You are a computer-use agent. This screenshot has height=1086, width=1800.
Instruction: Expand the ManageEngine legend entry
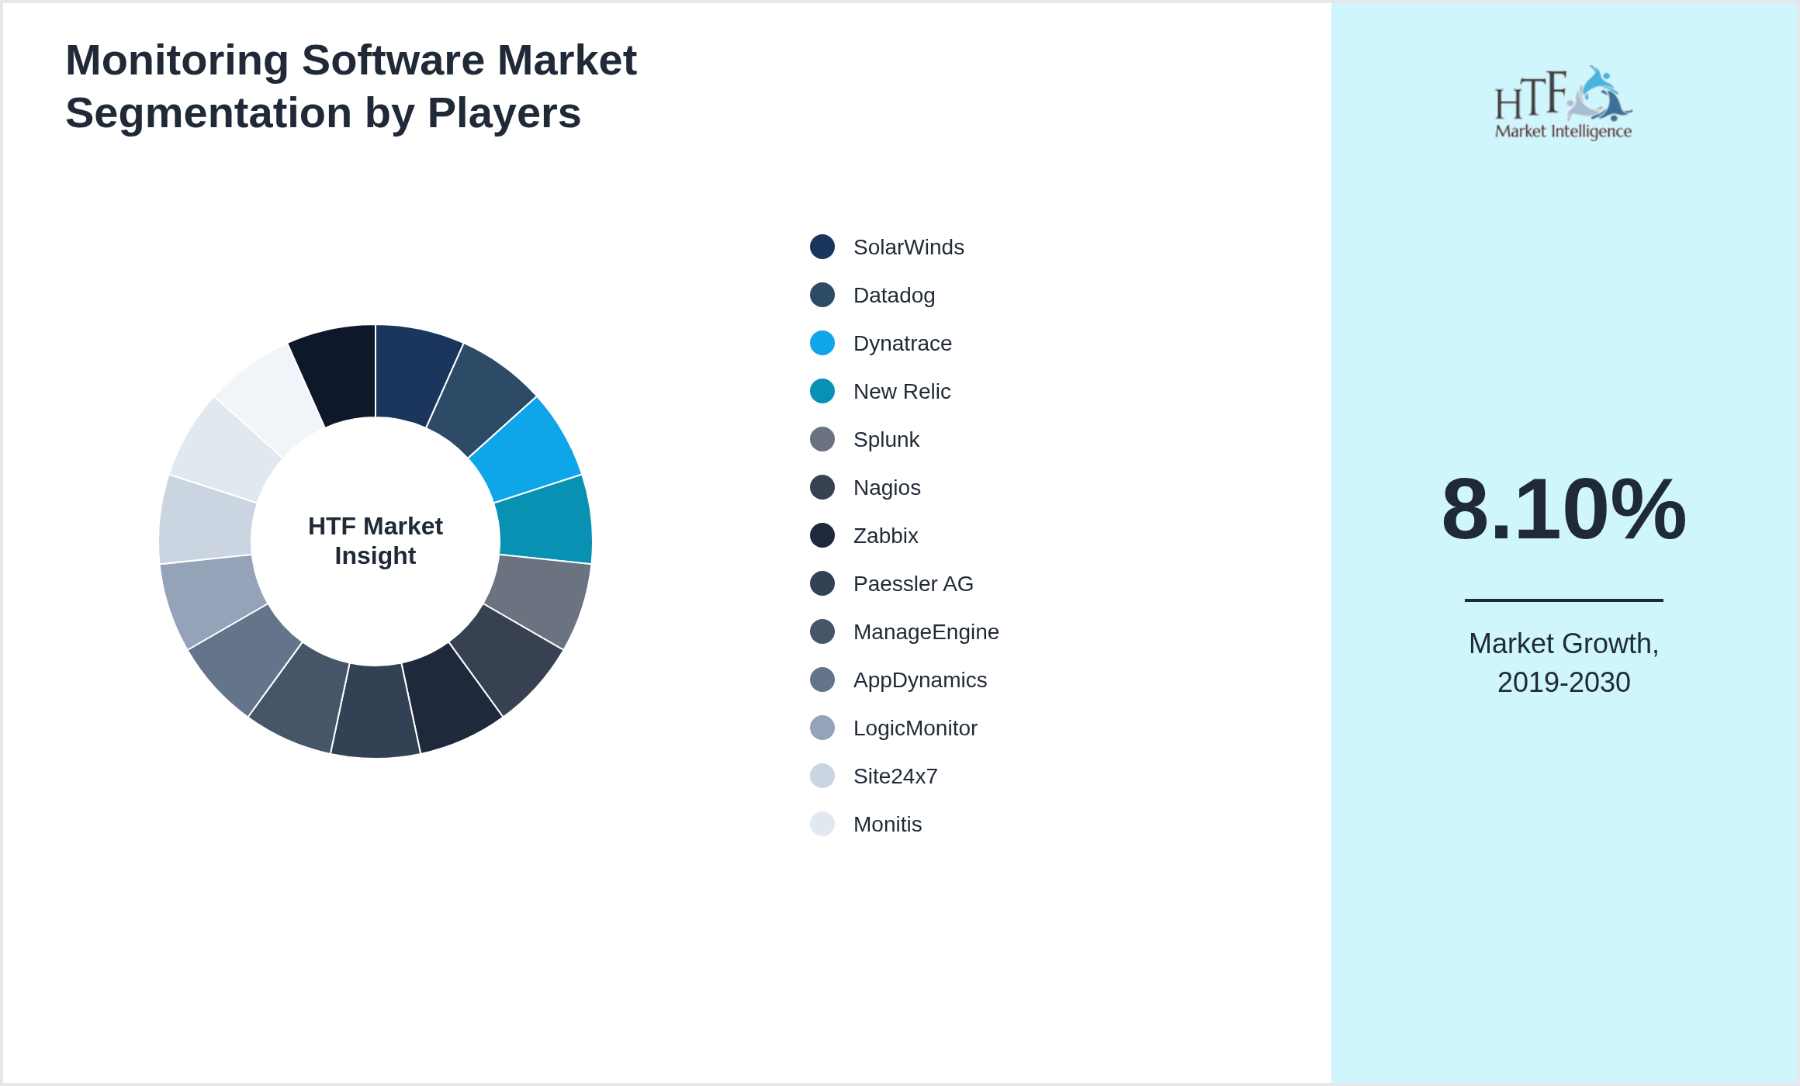tap(926, 631)
